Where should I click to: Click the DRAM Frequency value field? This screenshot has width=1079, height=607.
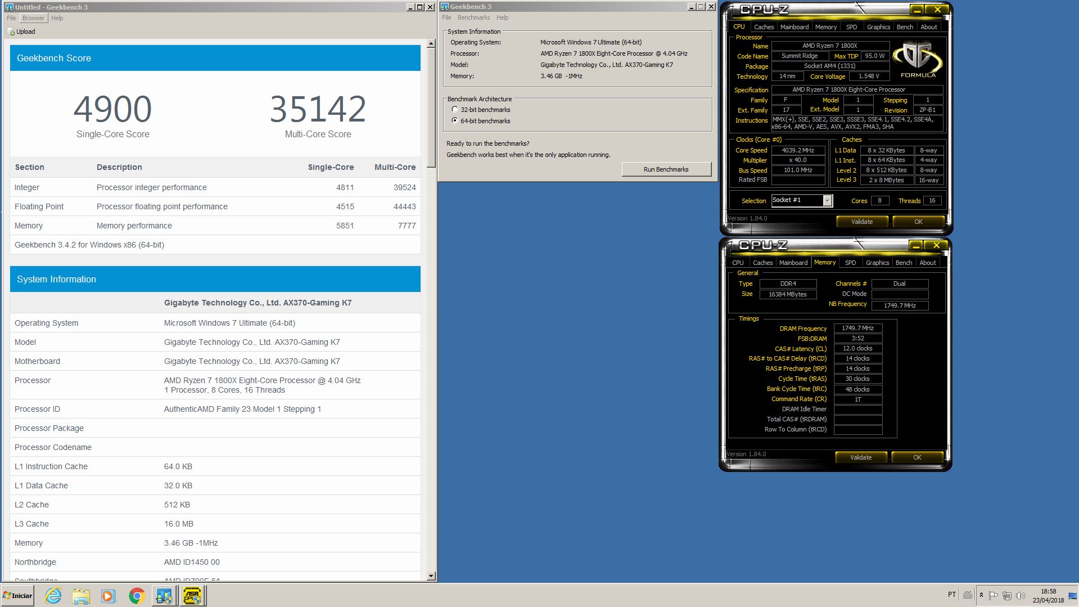[857, 328]
